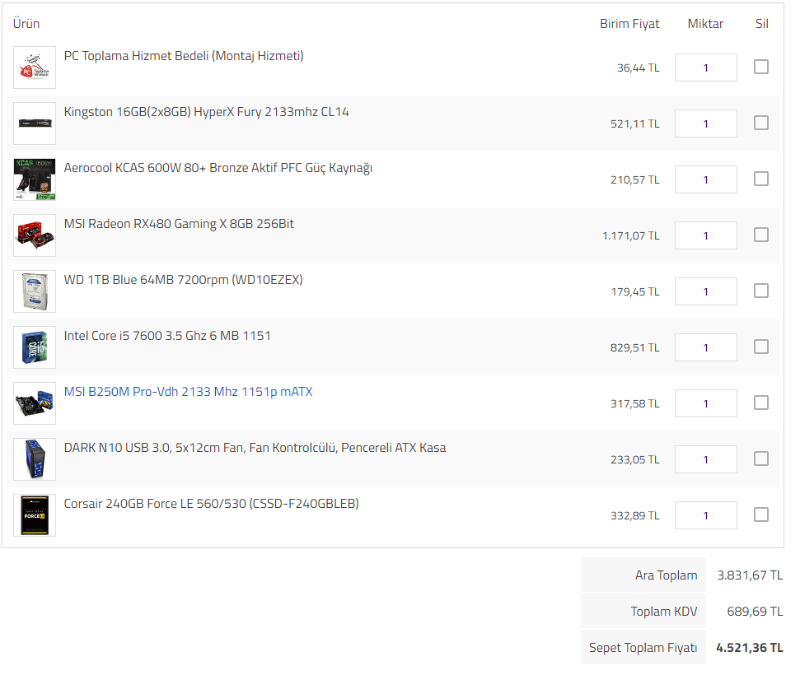Click the Aerocool KCAS 600W power supply image
800x675 pixels.
[35, 179]
